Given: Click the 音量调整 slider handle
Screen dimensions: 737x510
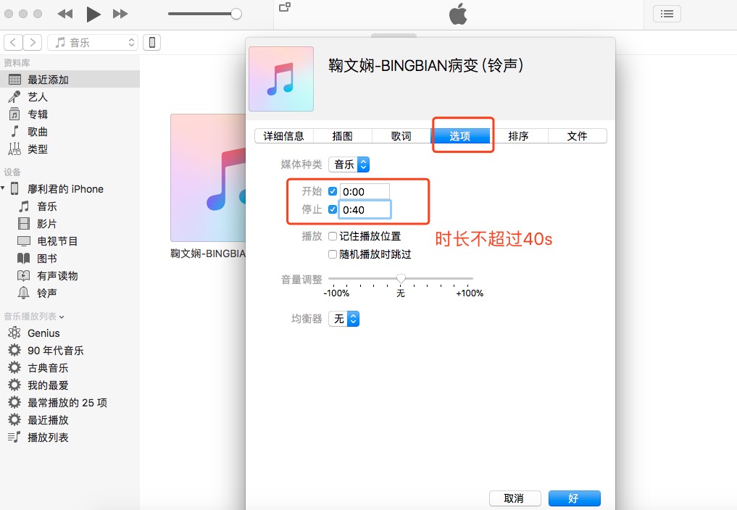Looking at the screenshot, I should pyautogui.click(x=401, y=279).
